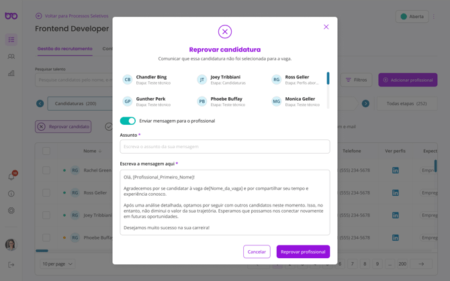The height and width of the screenshot is (281, 450).
Task: Sort by the Nome column arrow
Action: click(x=101, y=151)
